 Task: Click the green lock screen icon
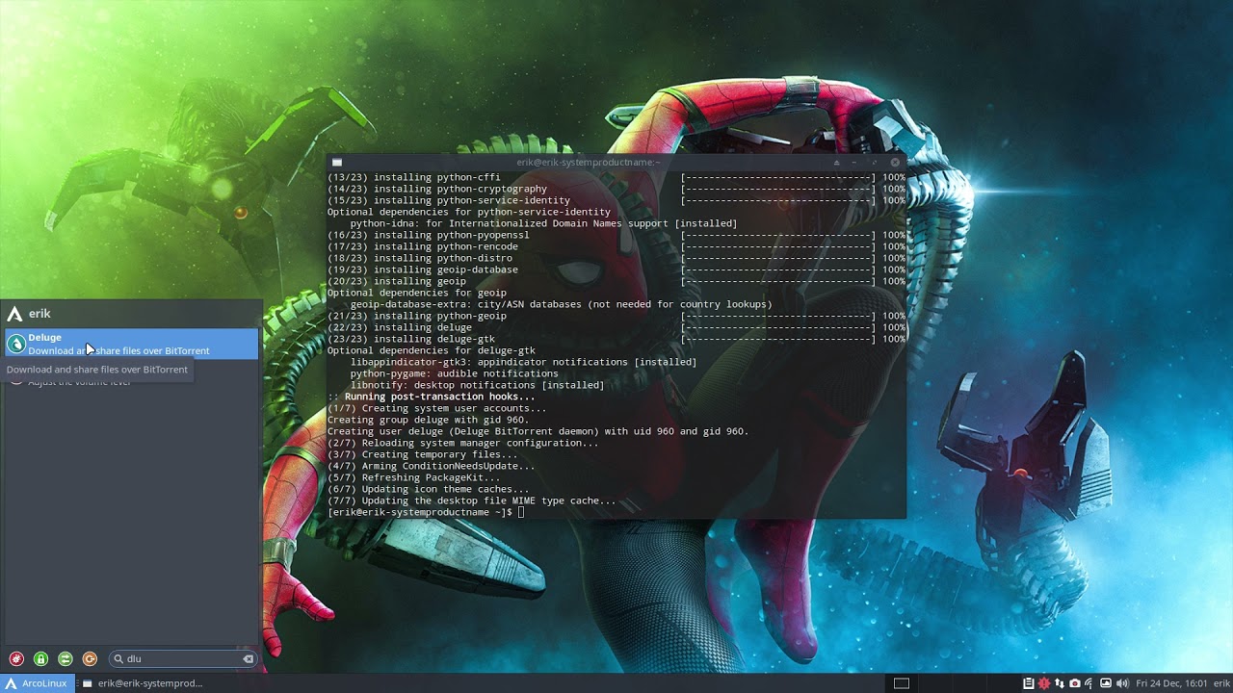pos(40,659)
